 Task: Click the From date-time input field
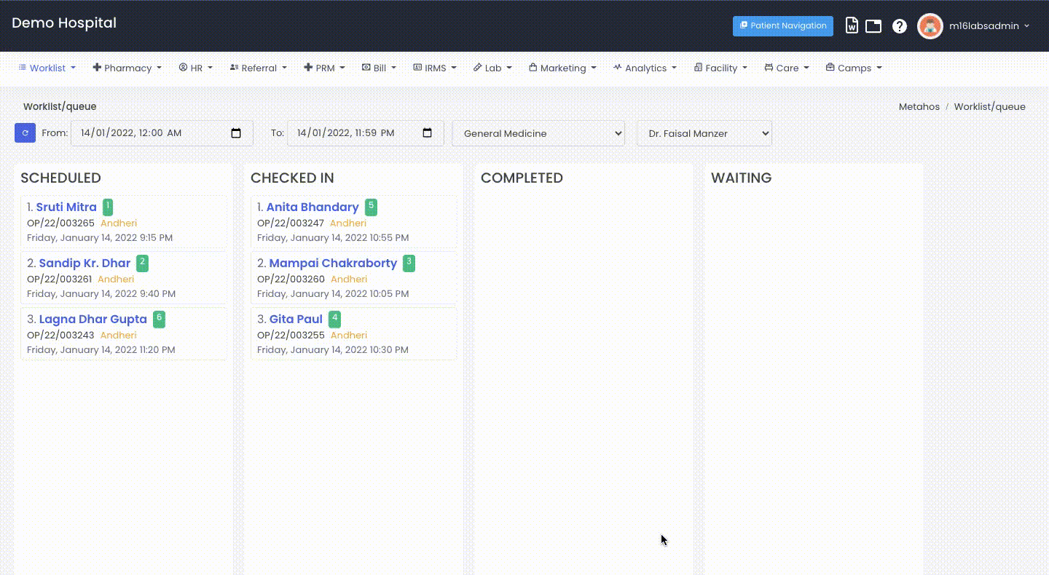(x=162, y=133)
